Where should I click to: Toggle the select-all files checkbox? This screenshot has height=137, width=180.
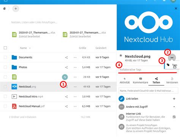coord(5,48)
